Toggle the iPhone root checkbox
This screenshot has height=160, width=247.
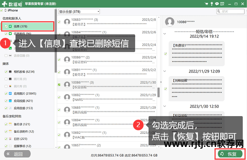1,10
